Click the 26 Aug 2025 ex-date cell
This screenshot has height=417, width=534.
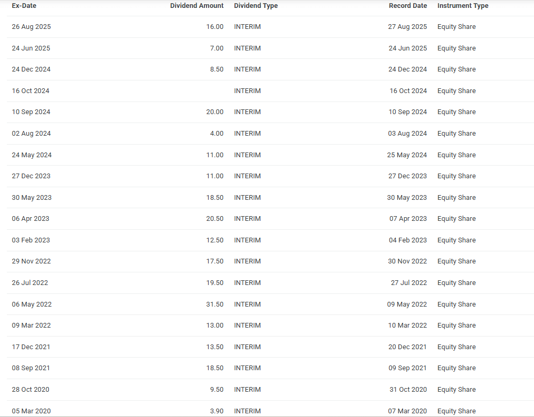(x=32, y=27)
